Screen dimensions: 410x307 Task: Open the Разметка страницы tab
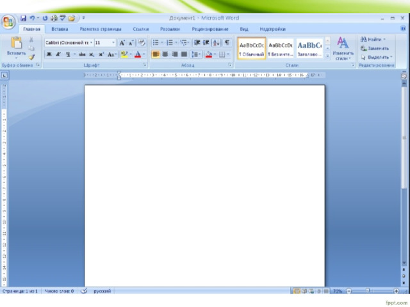101,29
